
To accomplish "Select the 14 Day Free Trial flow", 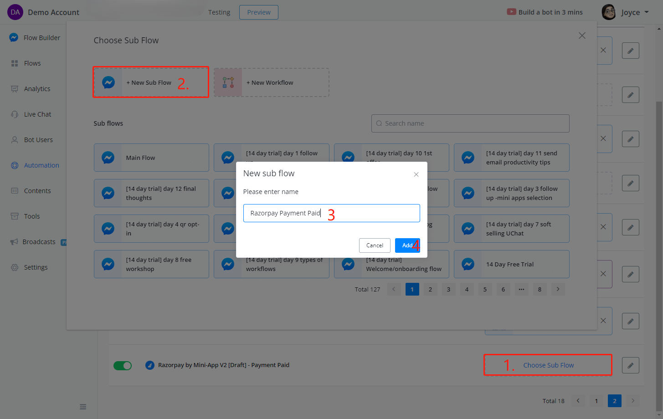I will [511, 264].
